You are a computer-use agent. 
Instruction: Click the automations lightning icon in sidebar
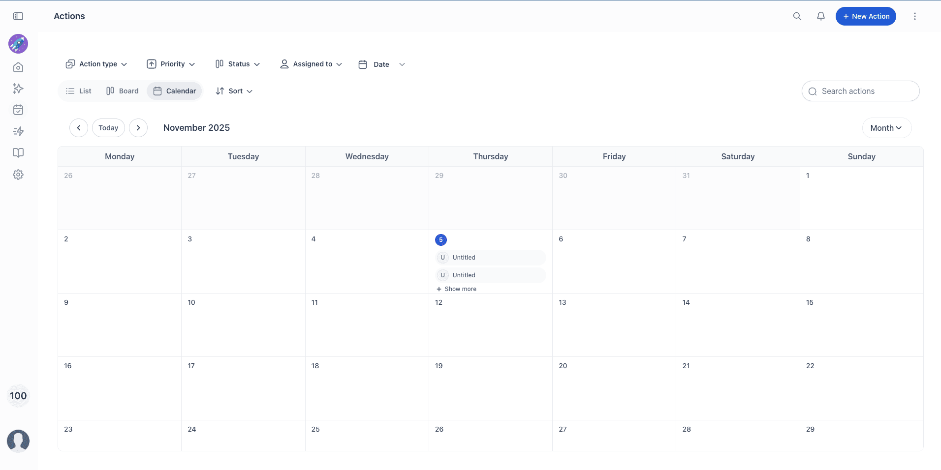pyautogui.click(x=18, y=131)
